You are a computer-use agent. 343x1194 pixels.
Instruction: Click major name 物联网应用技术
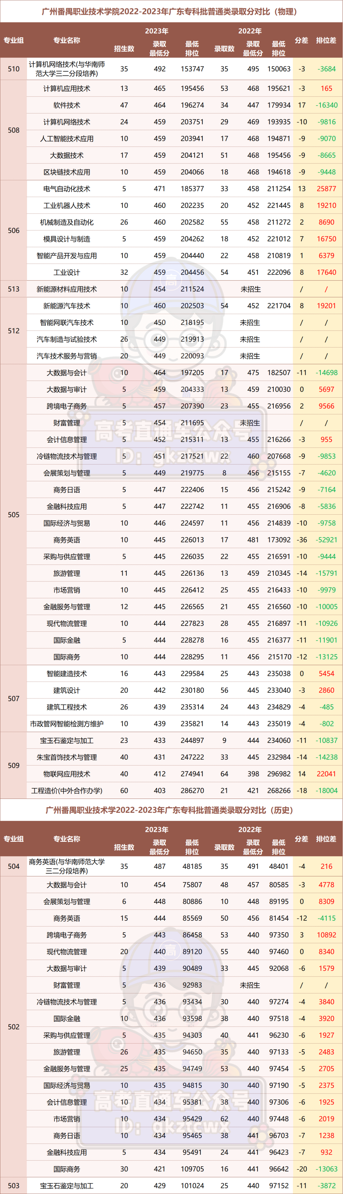pyautogui.click(x=67, y=774)
